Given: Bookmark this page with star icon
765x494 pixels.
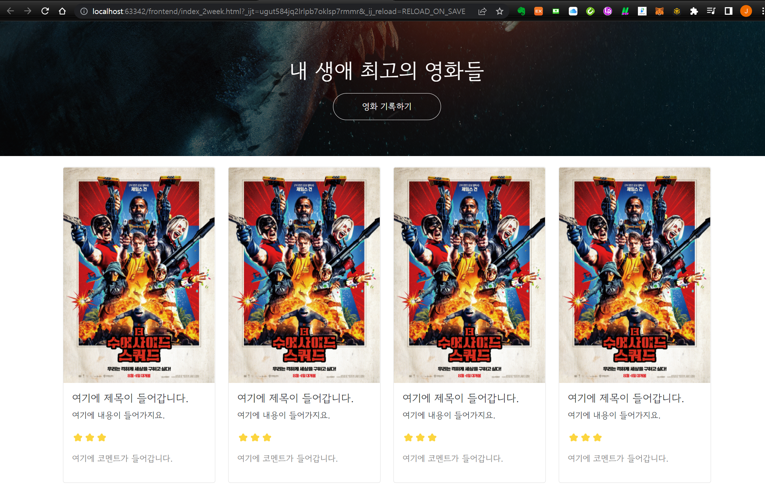Looking at the screenshot, I should click(x=499, y=11).
